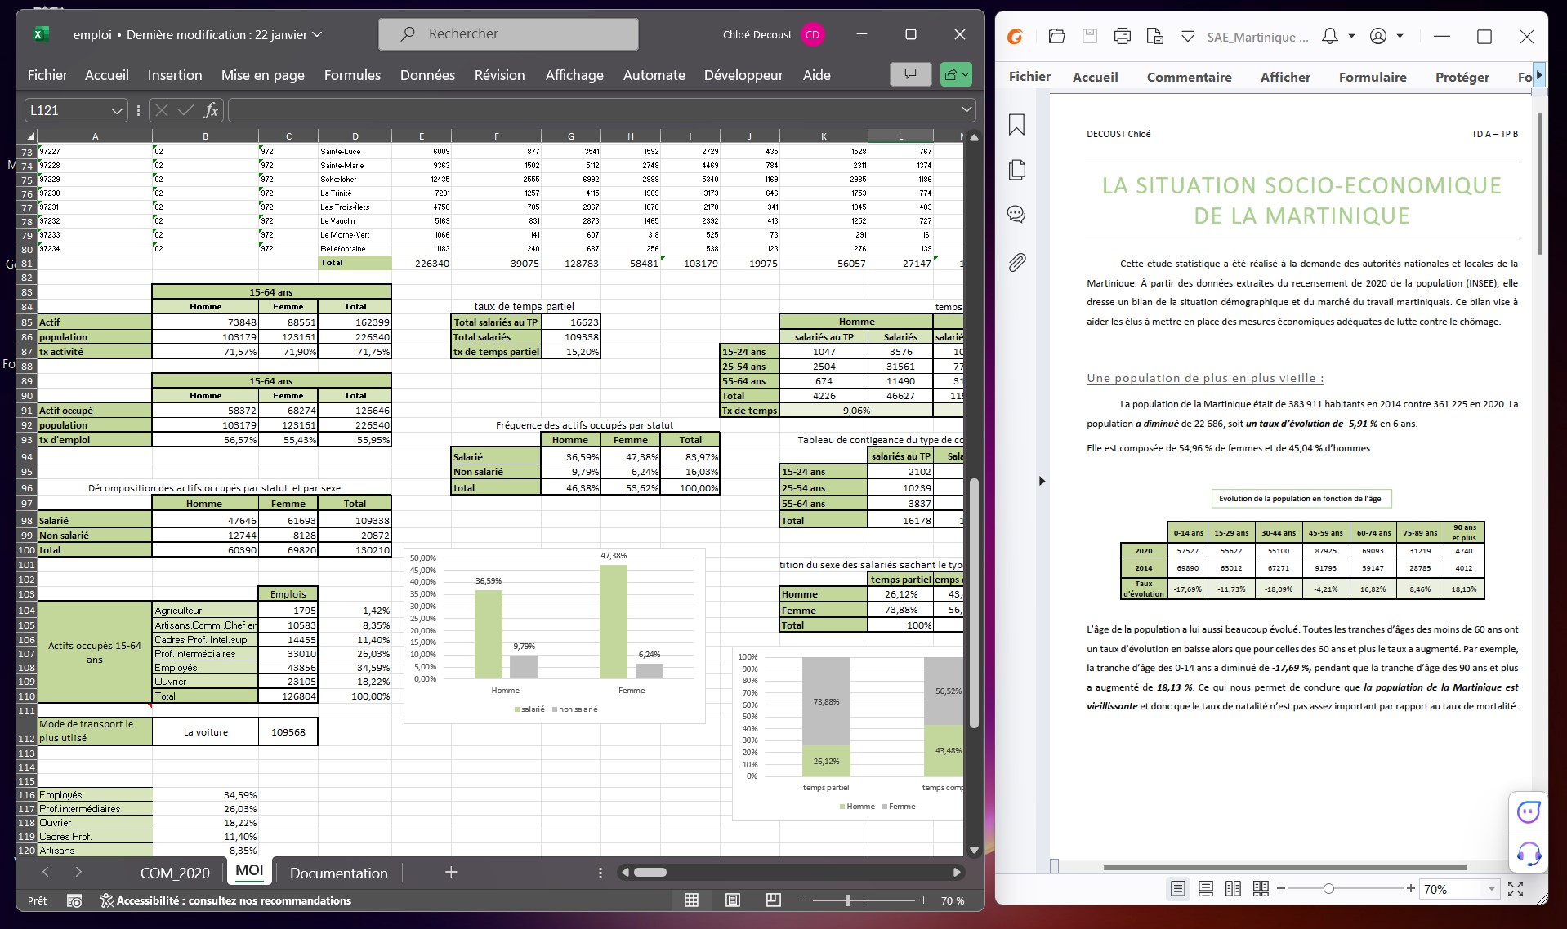The height and width of the screenshot is (929, 1567).
Task: Enable continuous page scrolling mode in PDF
Action: [x=1205, y=888]
